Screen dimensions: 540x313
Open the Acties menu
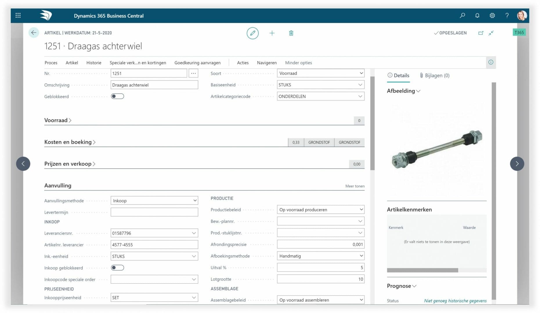[243, 63]
